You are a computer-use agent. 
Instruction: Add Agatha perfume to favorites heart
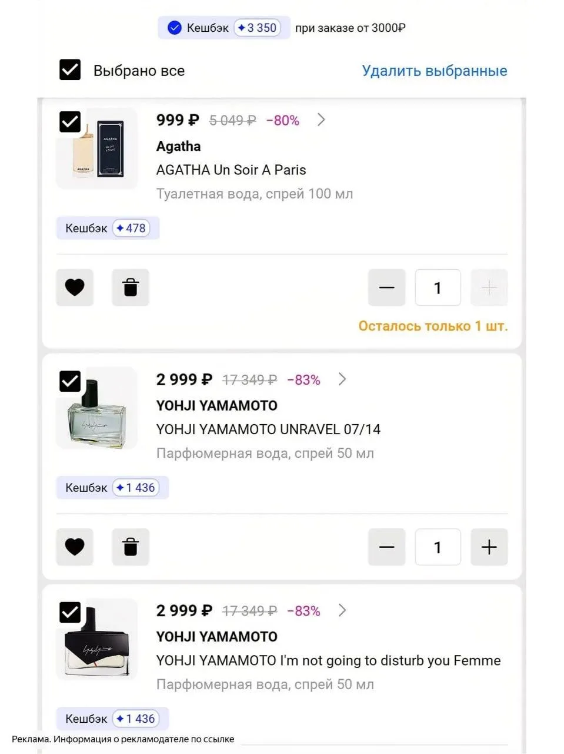75,287
